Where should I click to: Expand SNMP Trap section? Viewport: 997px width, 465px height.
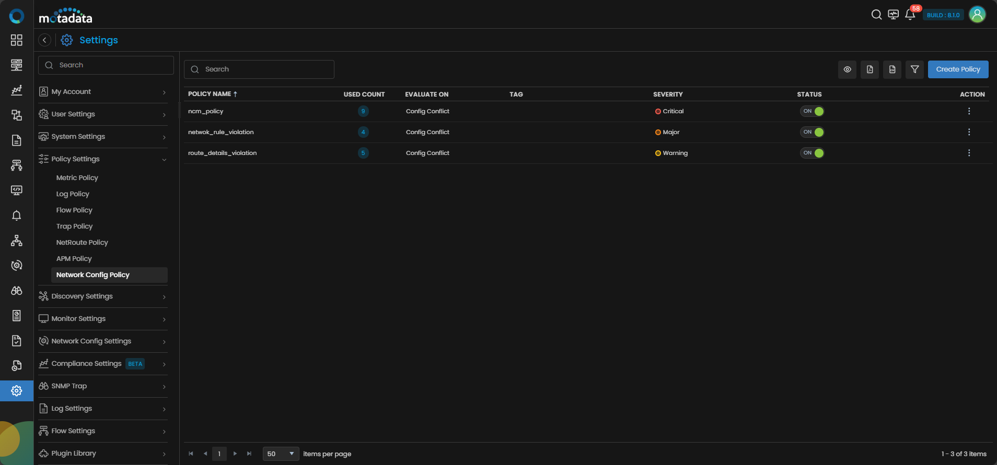pyautogui.click(x=103, y=386)
